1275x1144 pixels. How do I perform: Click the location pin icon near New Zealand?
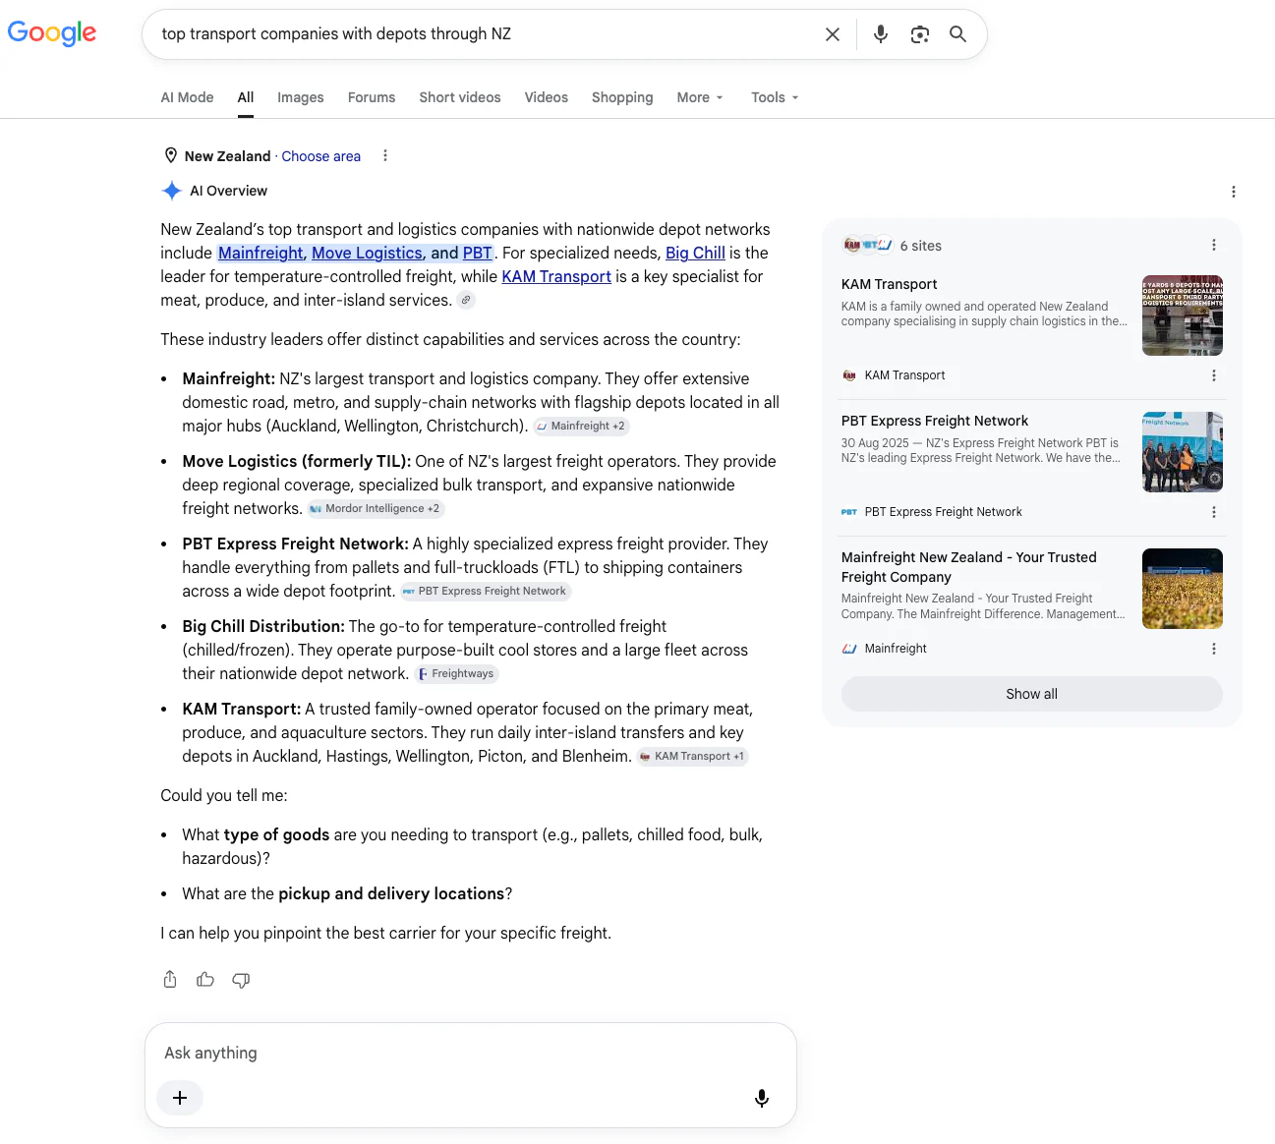coord(171,155)
